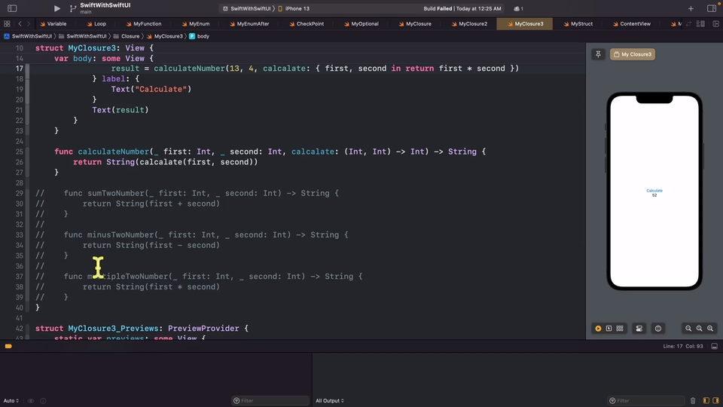The height and width of the screenshot is (407, 723).
Task: Toggle the Quick Look eye icon
Action: coord(31,400)
